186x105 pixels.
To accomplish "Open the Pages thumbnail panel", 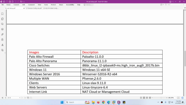I will 2,19.
